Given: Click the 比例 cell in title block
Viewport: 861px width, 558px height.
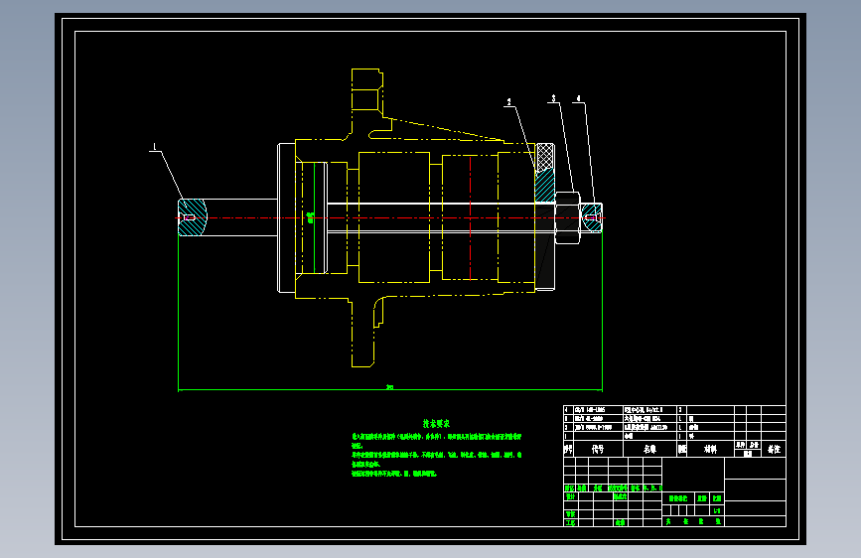Looking at the screenshot, I should click(x=717, y=498).
